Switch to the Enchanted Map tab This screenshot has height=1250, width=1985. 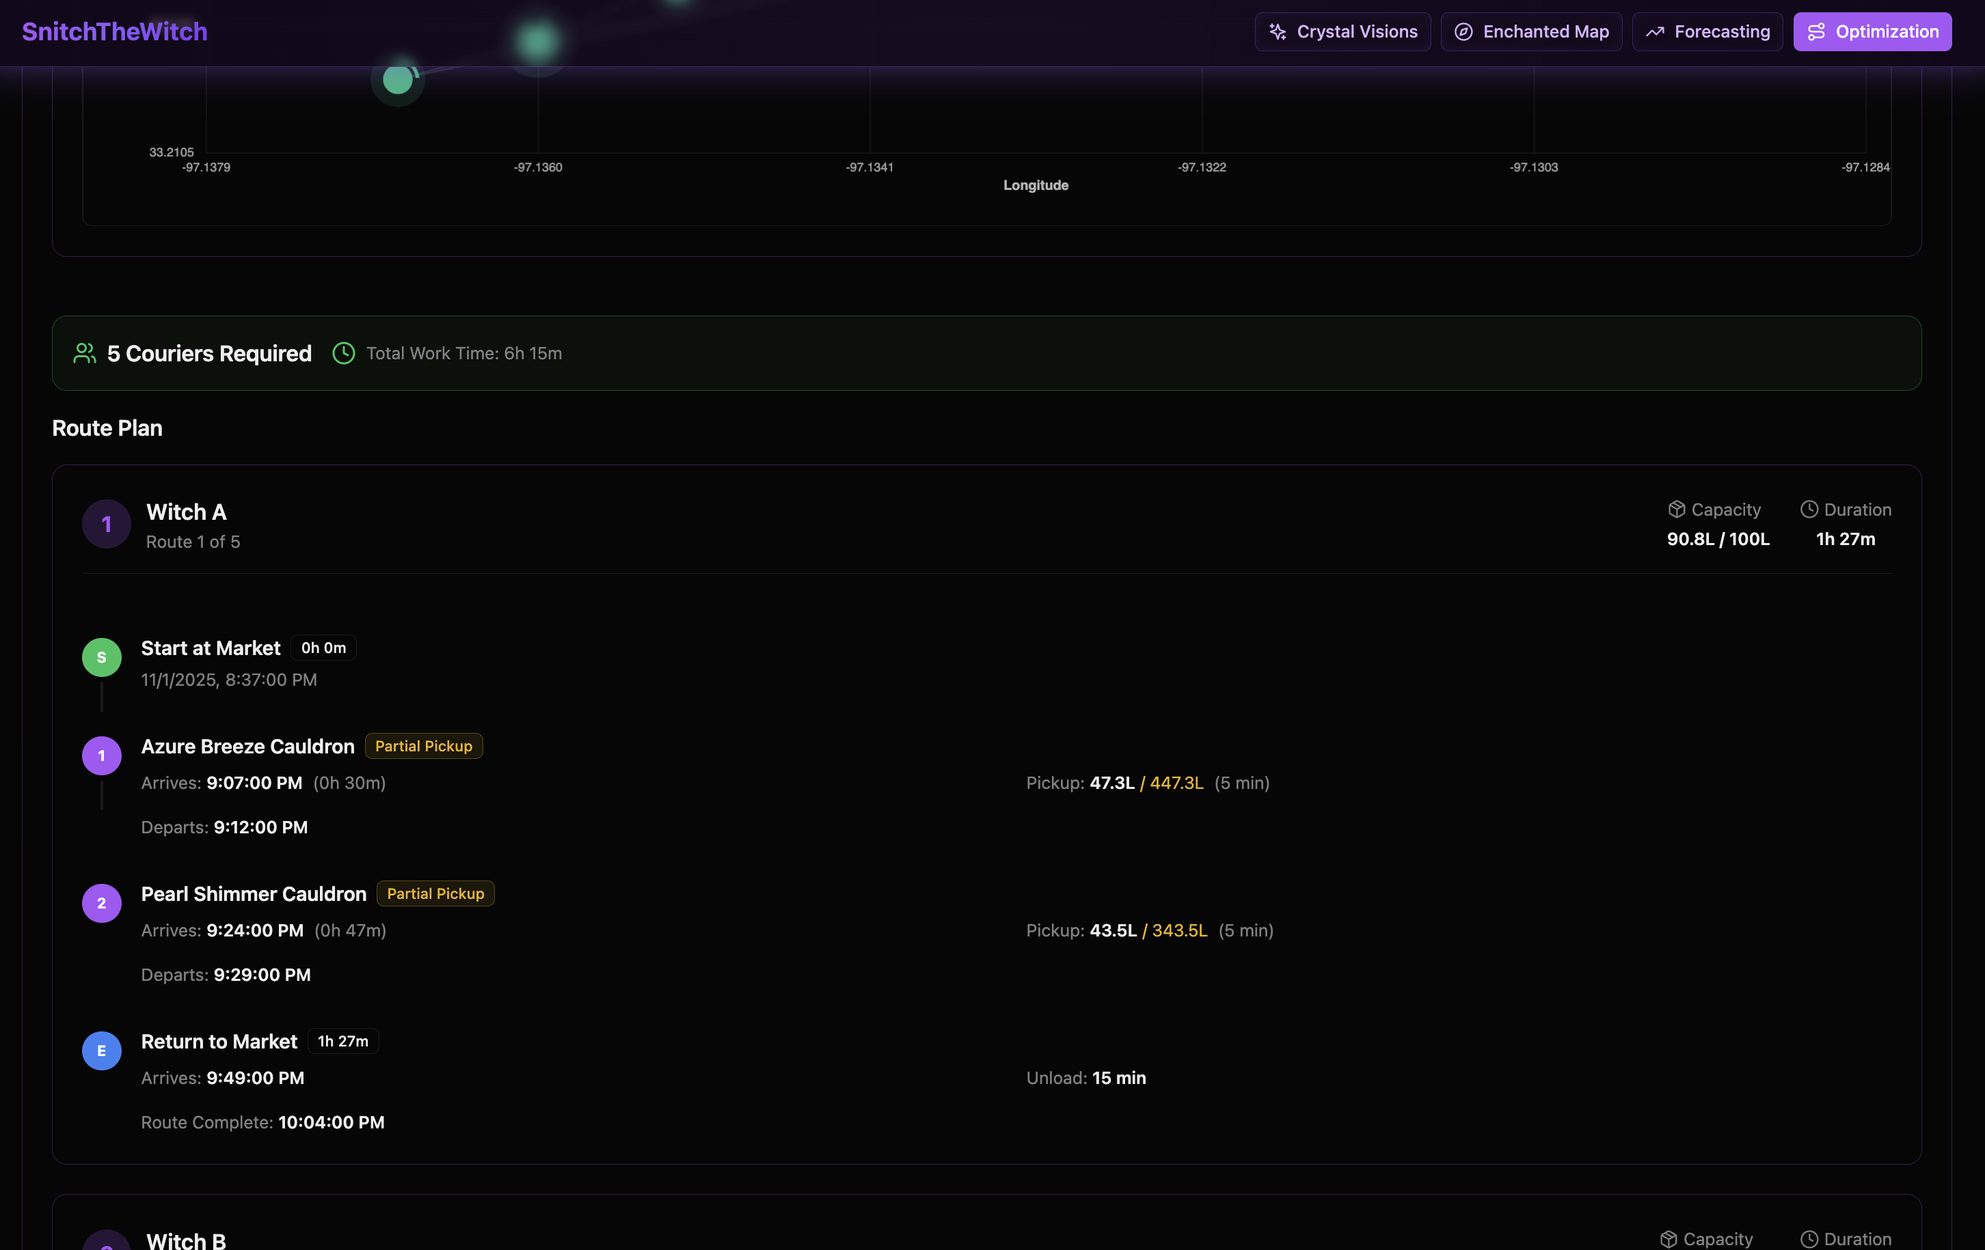tap(1531, 32)
